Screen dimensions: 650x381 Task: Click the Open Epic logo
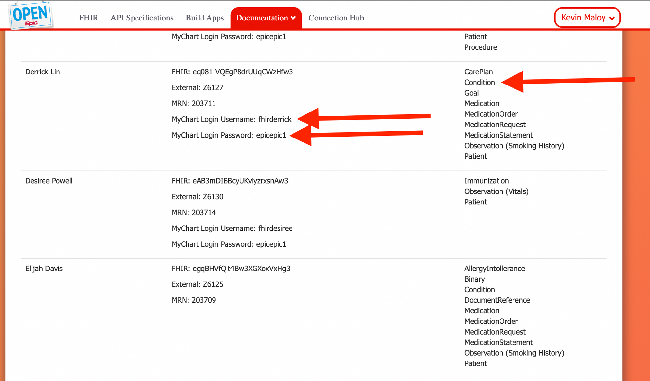(31, 15)
